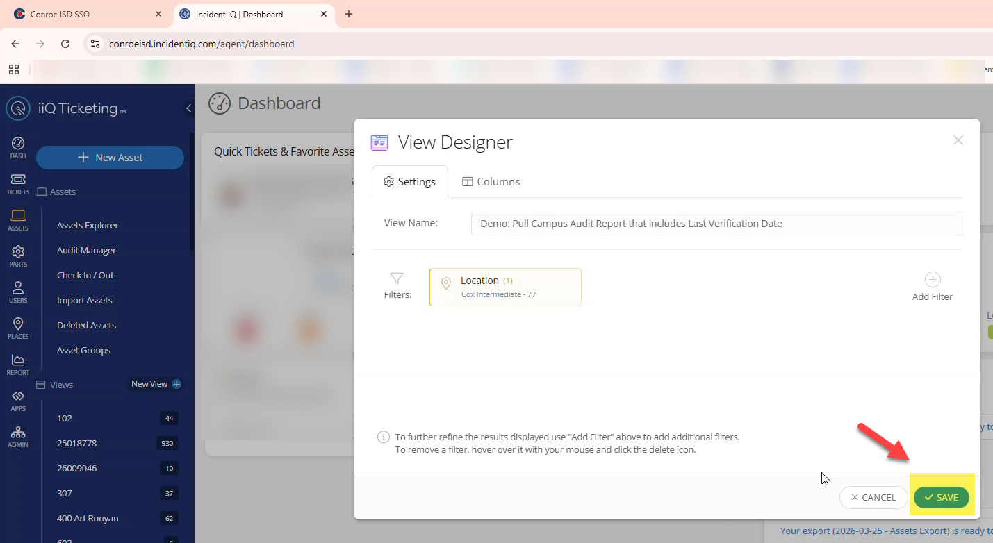Select the Settings tab
Viewport: 993px width, 543px height.
(x=409, y=182)
